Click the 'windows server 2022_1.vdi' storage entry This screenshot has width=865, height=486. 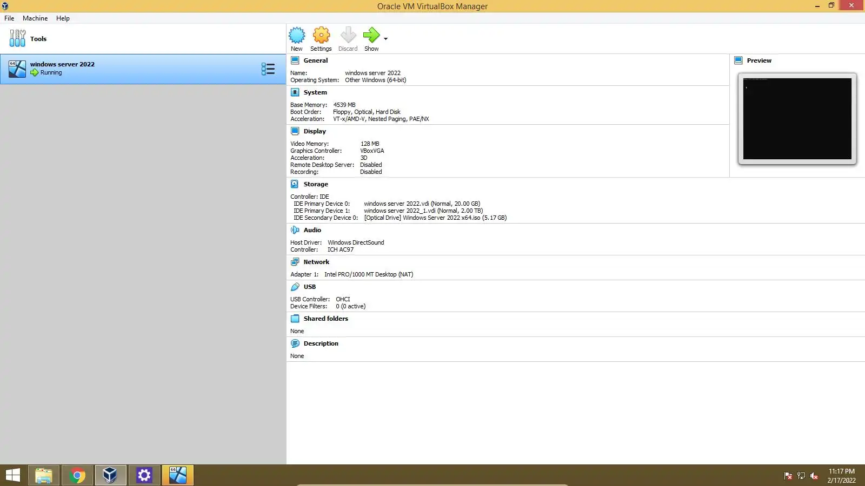(423, 211)
